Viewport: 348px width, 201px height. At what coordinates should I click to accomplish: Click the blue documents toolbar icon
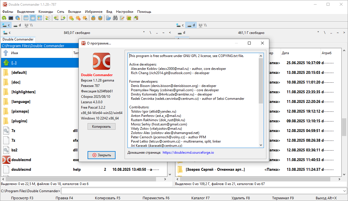[108, 18]
